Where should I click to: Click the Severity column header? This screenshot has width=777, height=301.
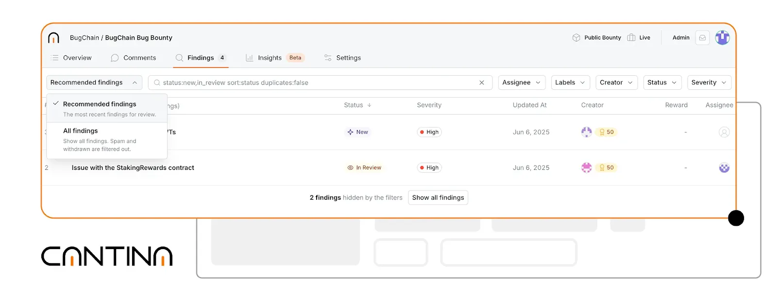(x=429, y=105)
